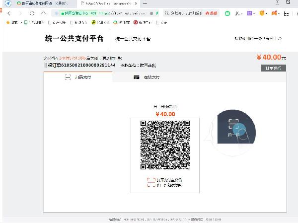Open the grid extensions manager icon
Viewport: 298px width, 223px height.
tap(286, 13)
